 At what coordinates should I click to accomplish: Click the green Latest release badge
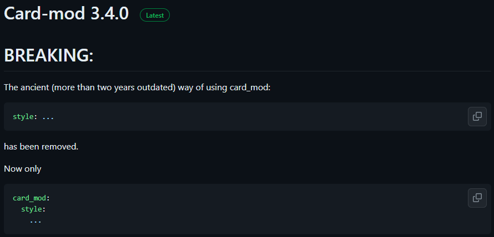(x=155, y=15)
